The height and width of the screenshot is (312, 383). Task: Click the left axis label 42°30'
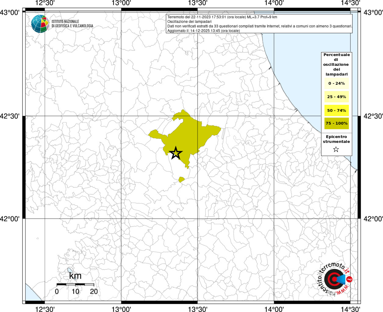[x=10, y=116]
